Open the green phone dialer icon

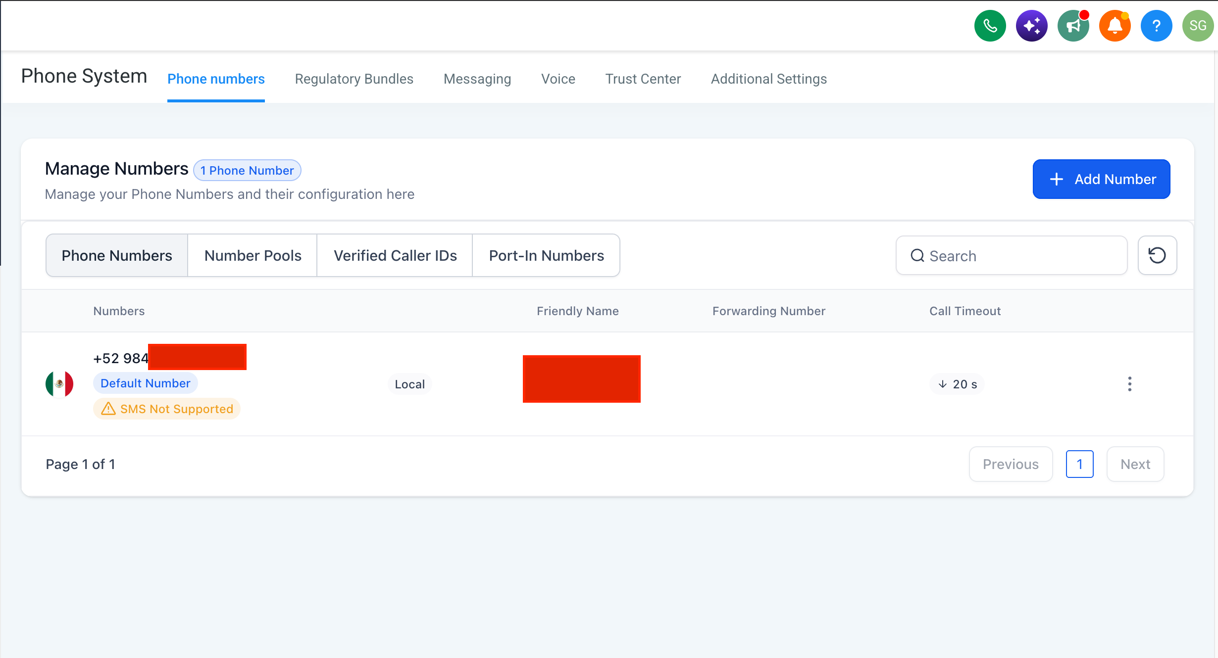pyautogui.click(x=990, y=26)
